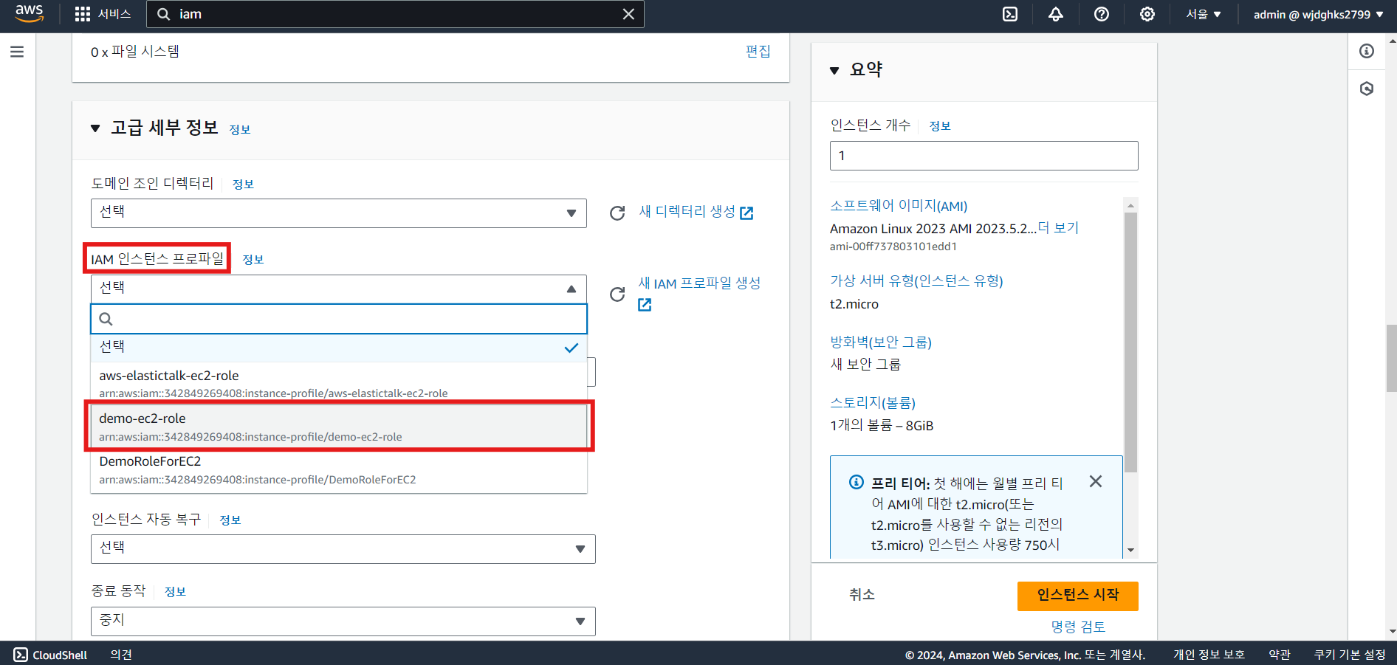Open CloudShell from the footer bar
Screen dimensions: 1397x665
(50, 655)
